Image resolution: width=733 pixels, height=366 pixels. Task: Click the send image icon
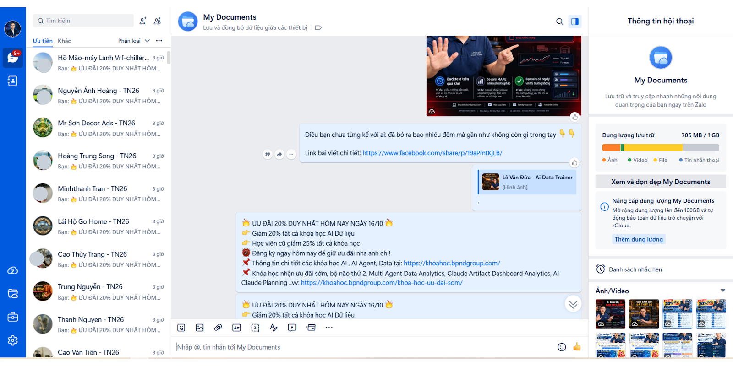[200, 328]
